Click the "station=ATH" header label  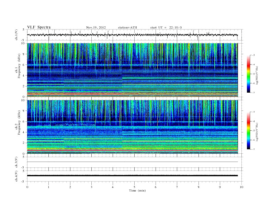point(127,27)
